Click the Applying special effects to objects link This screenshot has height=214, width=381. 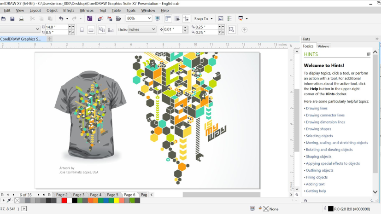pyautogui.click(x=333, y=163)
